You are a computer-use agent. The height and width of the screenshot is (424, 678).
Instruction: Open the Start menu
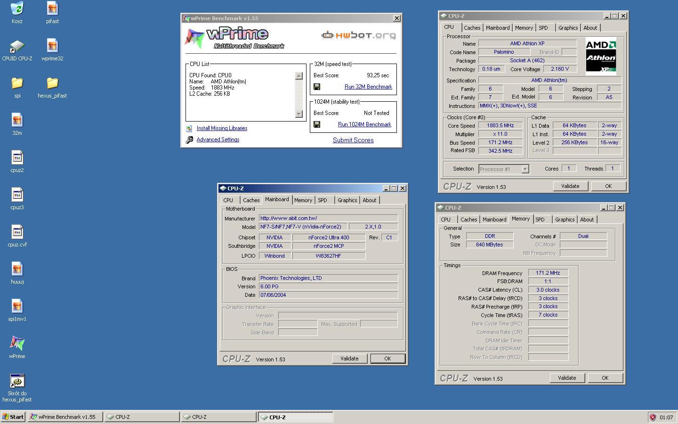pos(13,417)
